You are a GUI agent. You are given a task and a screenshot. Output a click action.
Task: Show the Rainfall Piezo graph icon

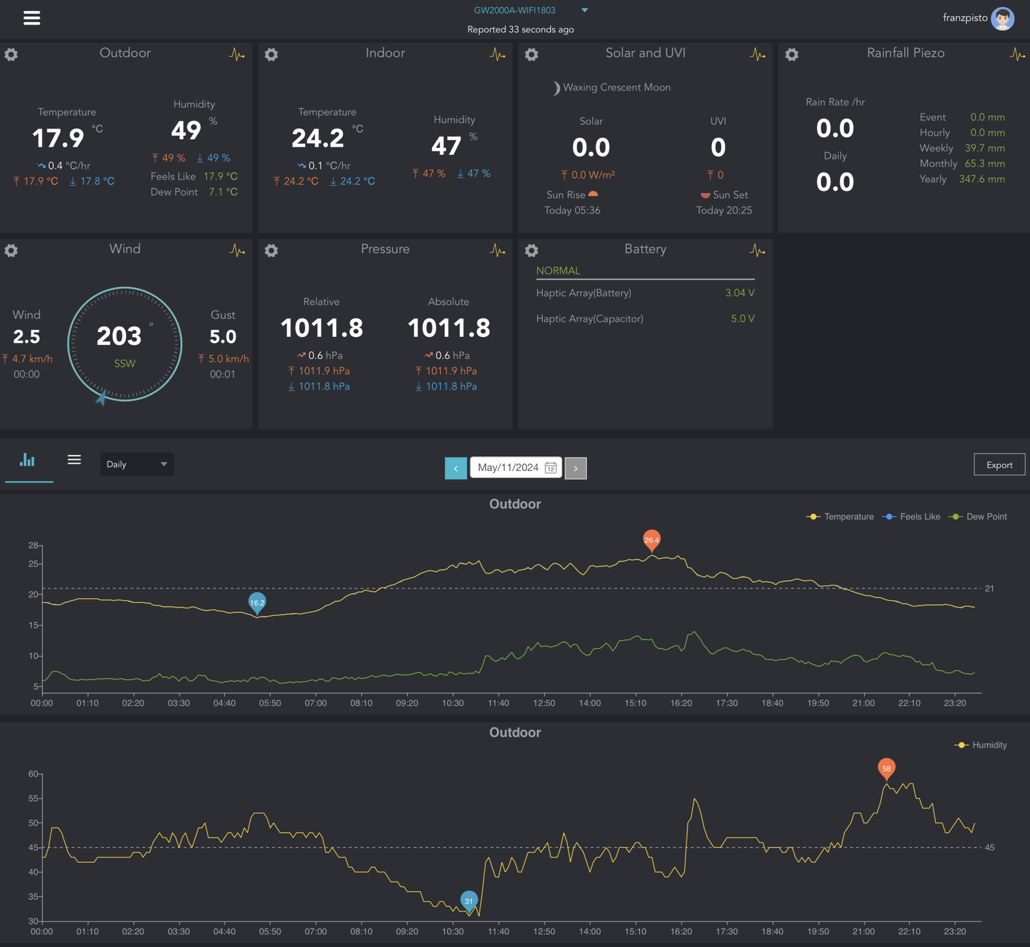click(x=1017, y=55)
